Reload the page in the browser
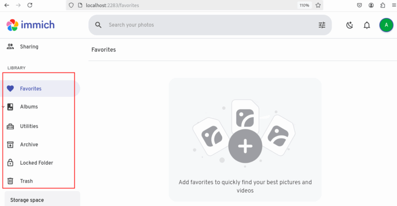Image resolution: width=397 pixels, height=206 pixels. coord(30,5)
